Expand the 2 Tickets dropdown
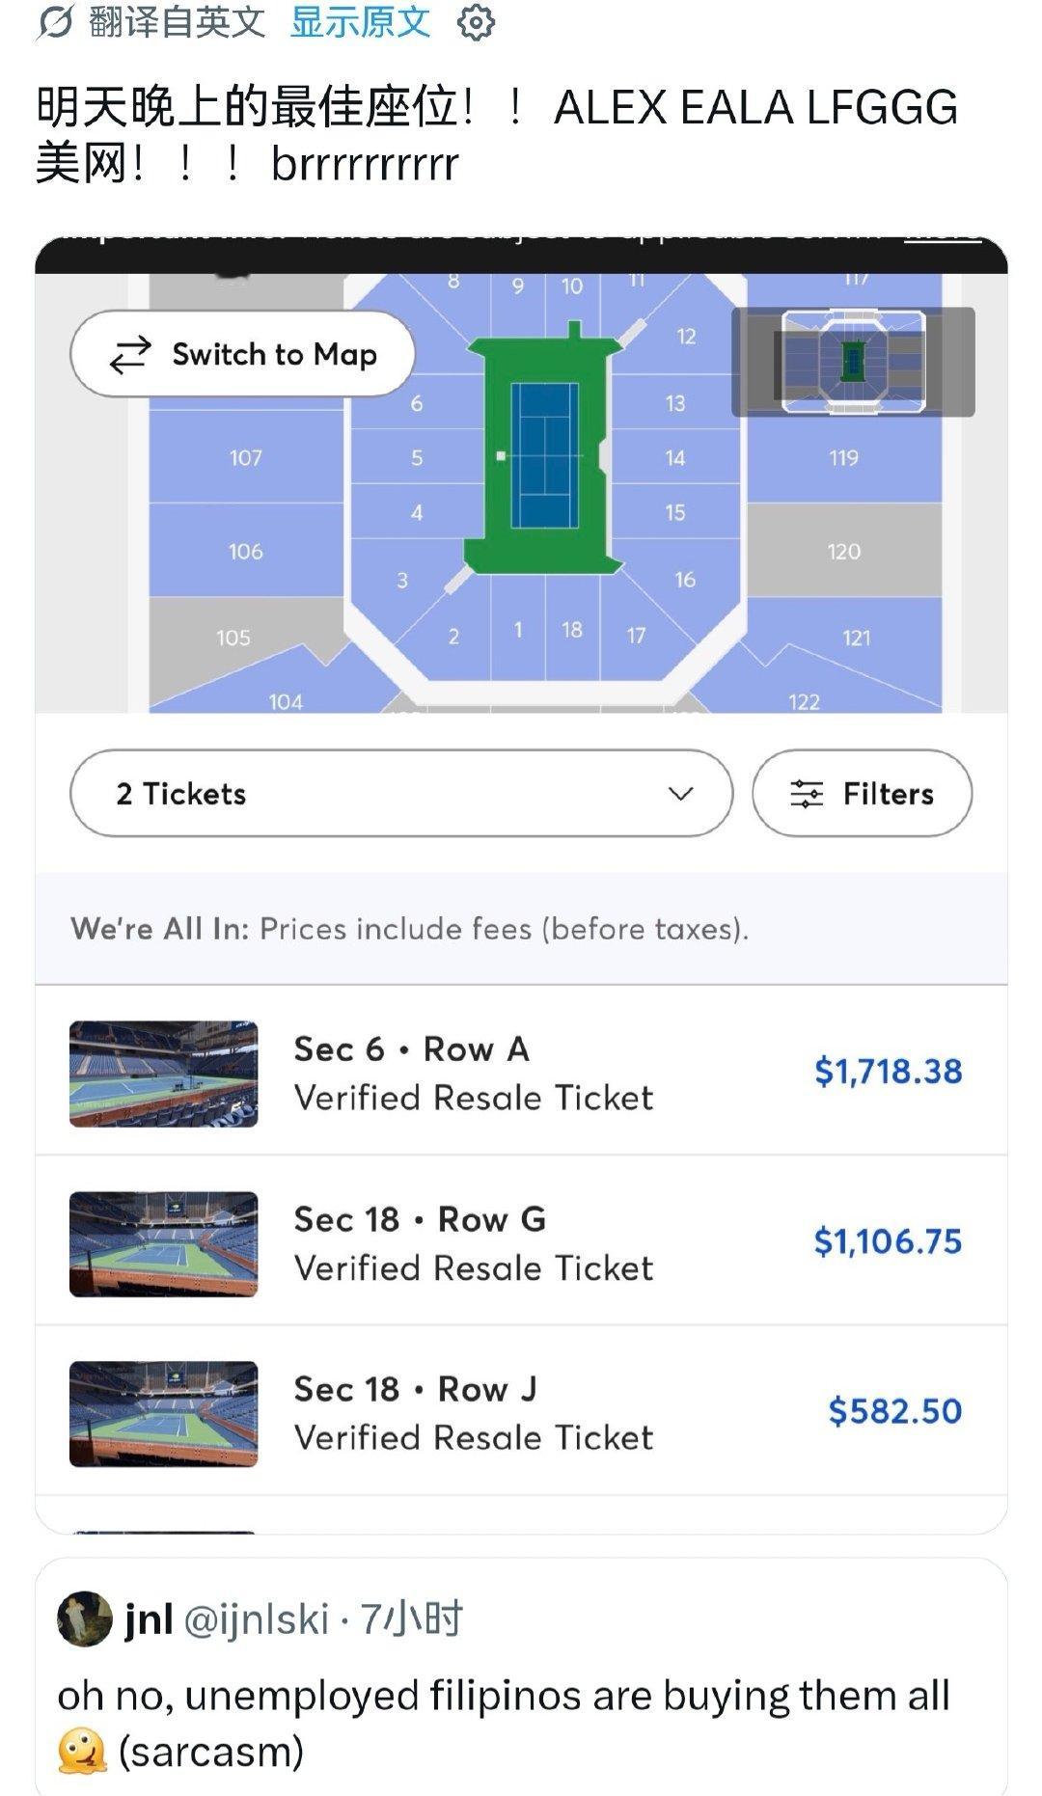The height and width of the screenshot is (1796, 1042). click(x=401, y=794)
